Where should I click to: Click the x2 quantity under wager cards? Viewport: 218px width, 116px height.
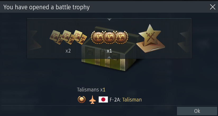(x=68, y=51)
